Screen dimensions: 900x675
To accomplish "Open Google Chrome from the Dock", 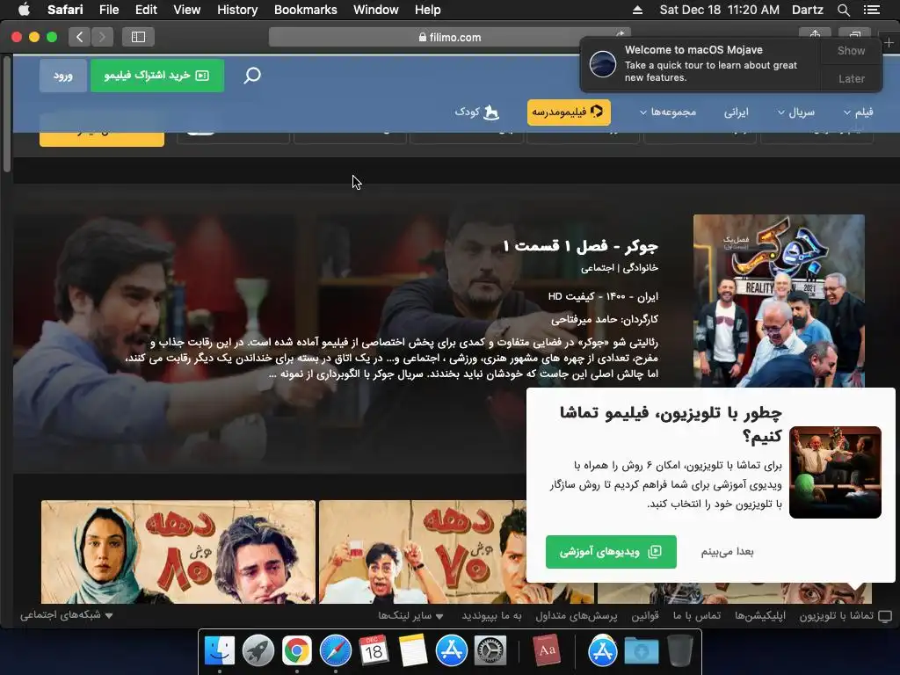I will tap(297, 650).
